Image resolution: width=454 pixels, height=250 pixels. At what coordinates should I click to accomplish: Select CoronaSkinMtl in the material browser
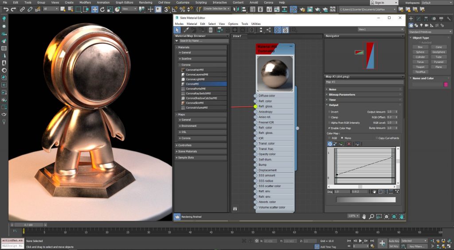[x=195, y=103]
